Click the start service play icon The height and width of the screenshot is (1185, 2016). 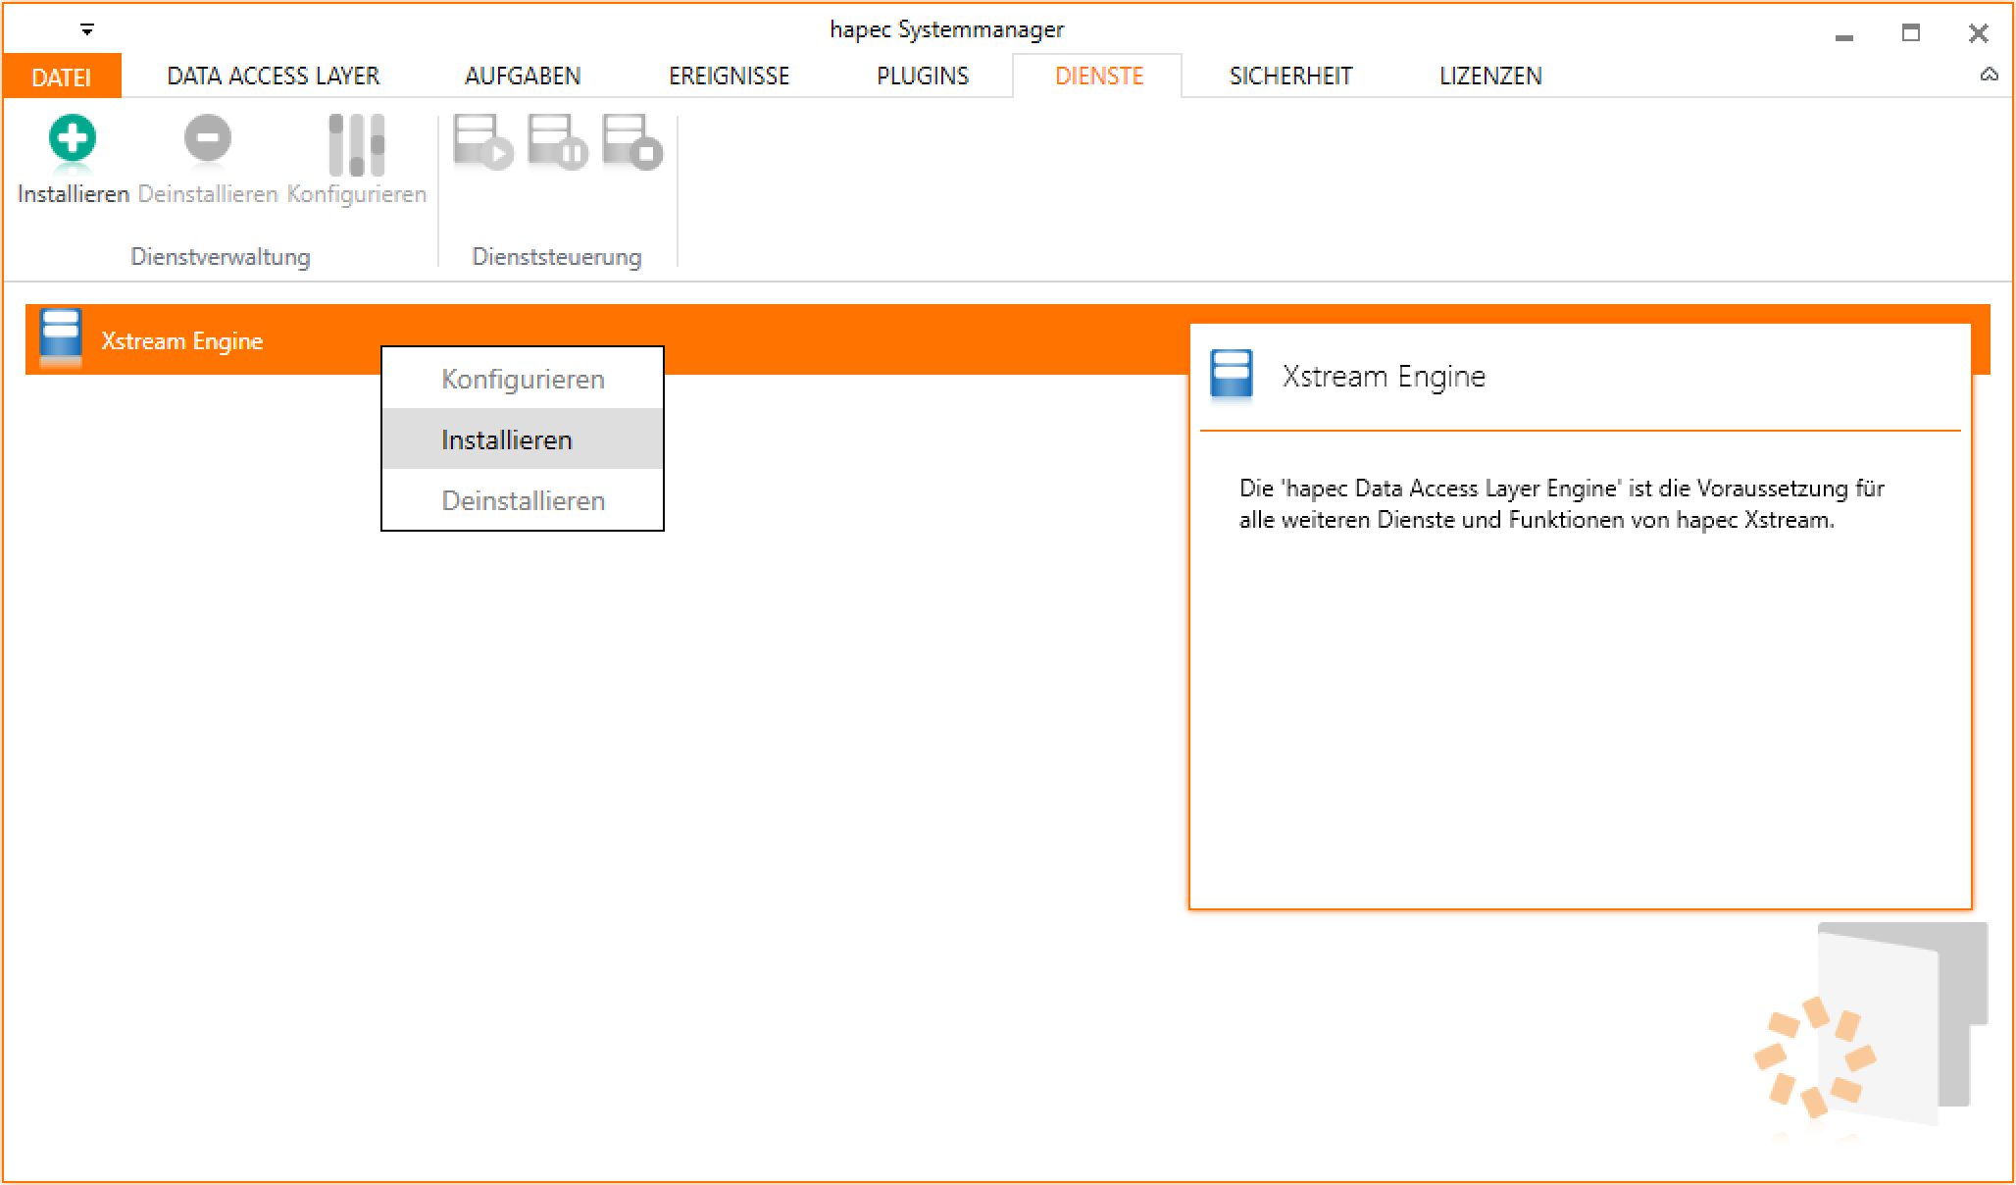[482, 143]
